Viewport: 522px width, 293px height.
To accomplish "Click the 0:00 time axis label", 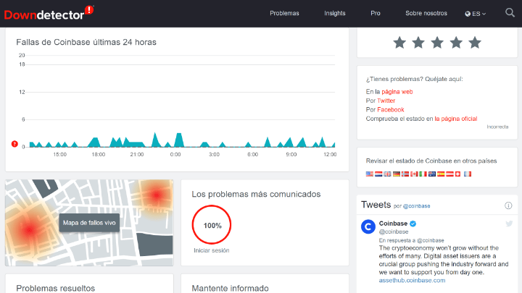I will pyautogui.click(x=175, y=155).
